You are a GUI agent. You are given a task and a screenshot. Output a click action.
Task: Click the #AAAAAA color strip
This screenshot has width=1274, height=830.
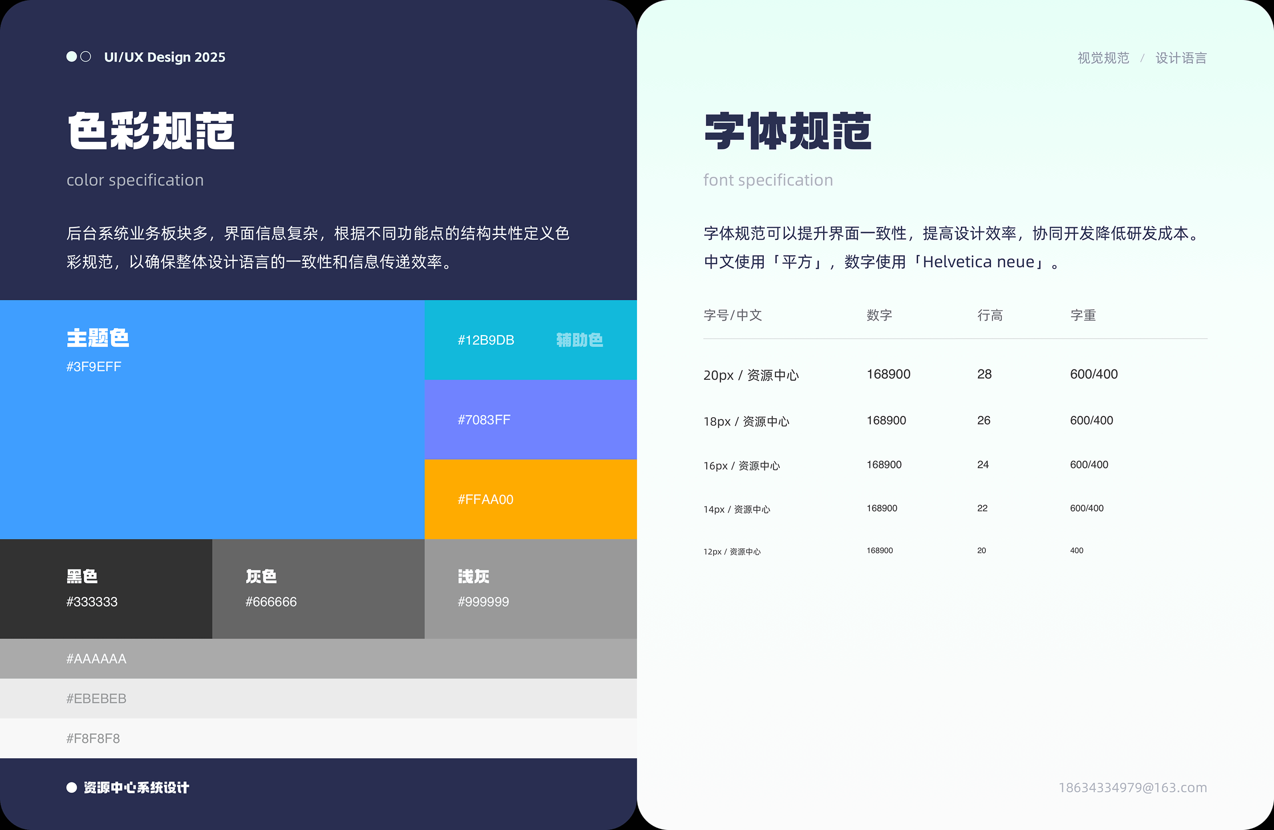[x=318, y=659]
